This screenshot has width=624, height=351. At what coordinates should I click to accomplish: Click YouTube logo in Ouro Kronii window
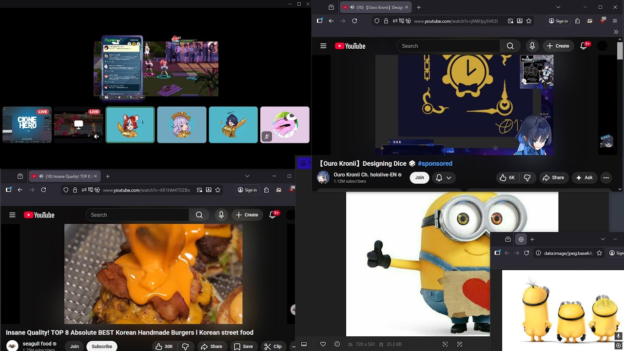pyautogui.click(x=350, y=46)
